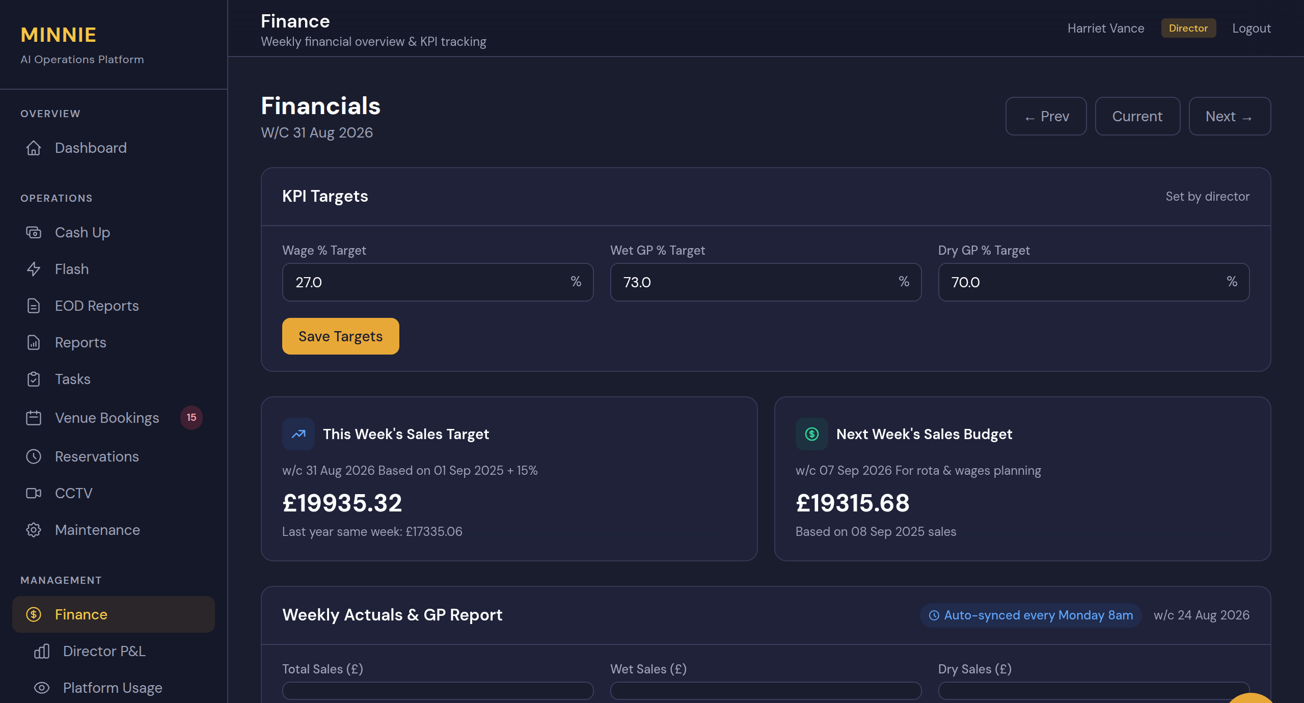1304x703 pixels.
Task: Click the "Weekly Actuals & GP Report" heading
Action: 392,615
